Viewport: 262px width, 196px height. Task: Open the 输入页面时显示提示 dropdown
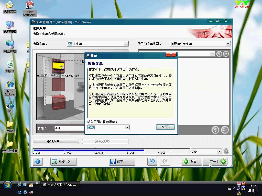click(x=127, y=128)
